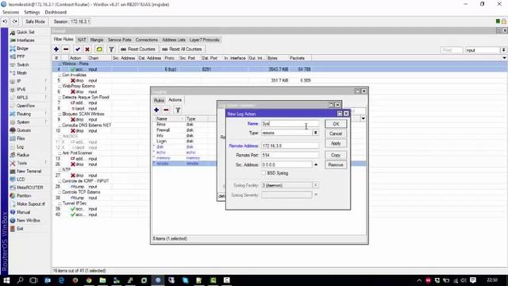The image size is (508, 286).
Task: Switch to the Mangle tab
Action: pyautogui.click(x=97, y=40)
